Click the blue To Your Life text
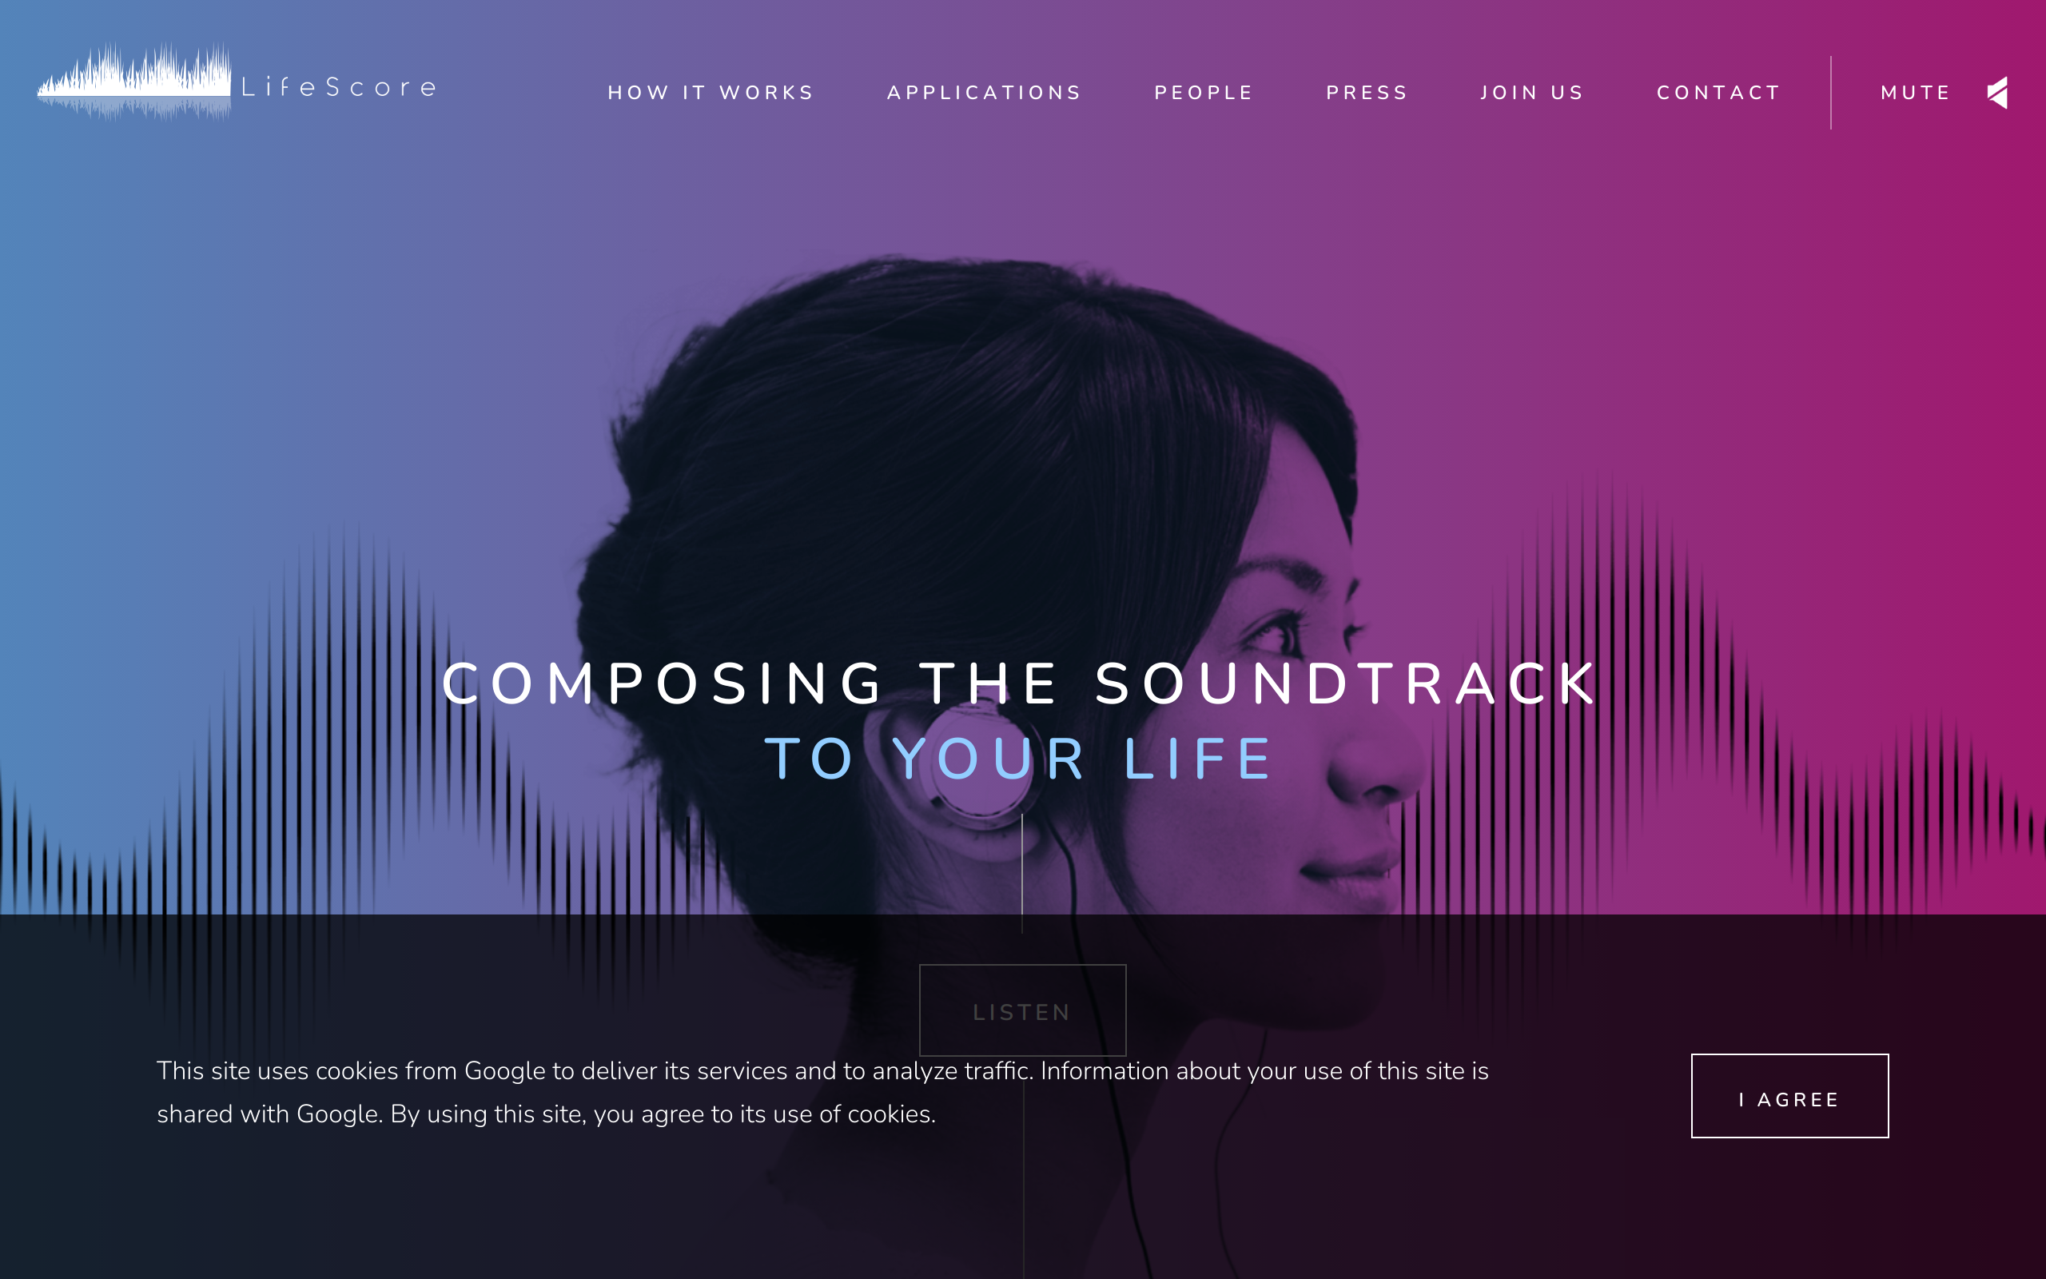Image resolution: width=2046 pixels, height=1279 pixels. click(x=1020, y=758)
